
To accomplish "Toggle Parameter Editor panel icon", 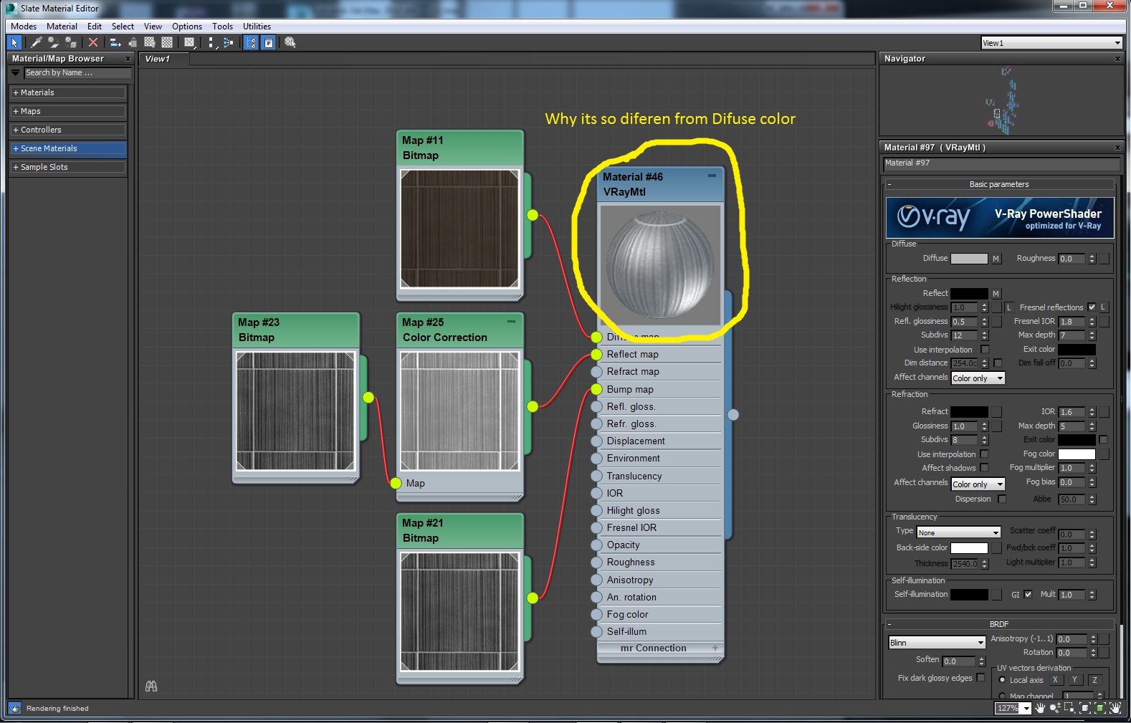I will pos(268,43).
